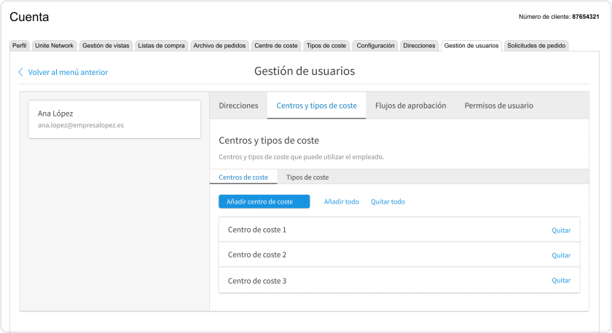Open the top-bar Direcciones tab
612x333 pixels.
419,46
